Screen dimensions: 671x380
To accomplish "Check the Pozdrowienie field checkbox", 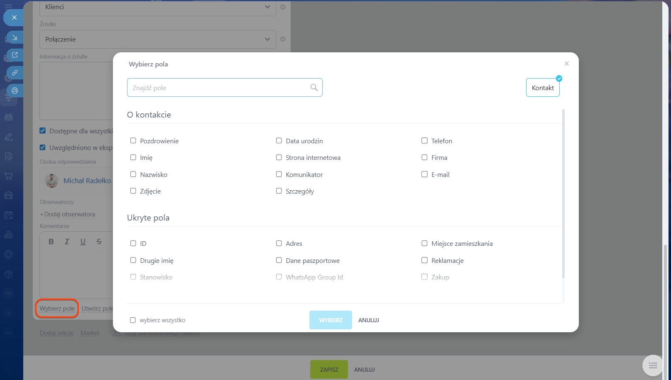I will pos(133,141).
